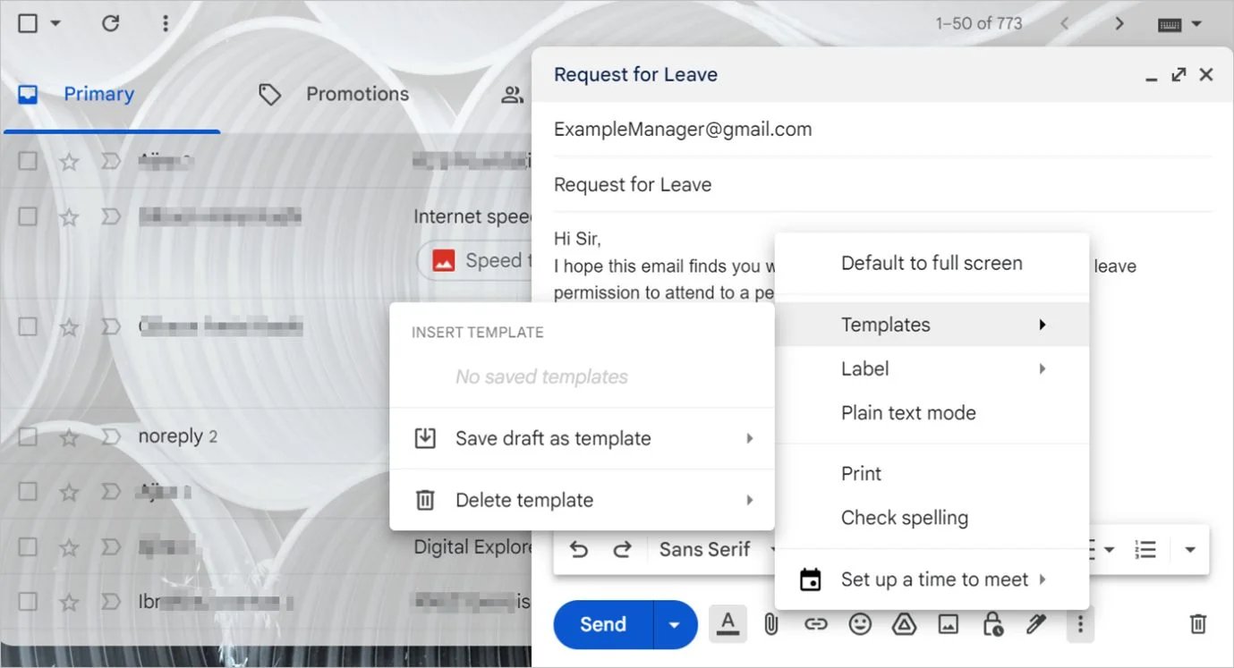Insert a file from Google Drive

coord(904,623)
